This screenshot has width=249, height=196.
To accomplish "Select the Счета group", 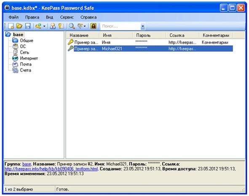I will [25, 70].
